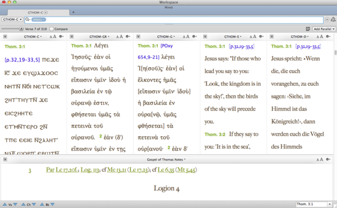
Task: Open the GTHOM-C text selector dropdown
Action: pyautogui.click(x=12, y=19)
